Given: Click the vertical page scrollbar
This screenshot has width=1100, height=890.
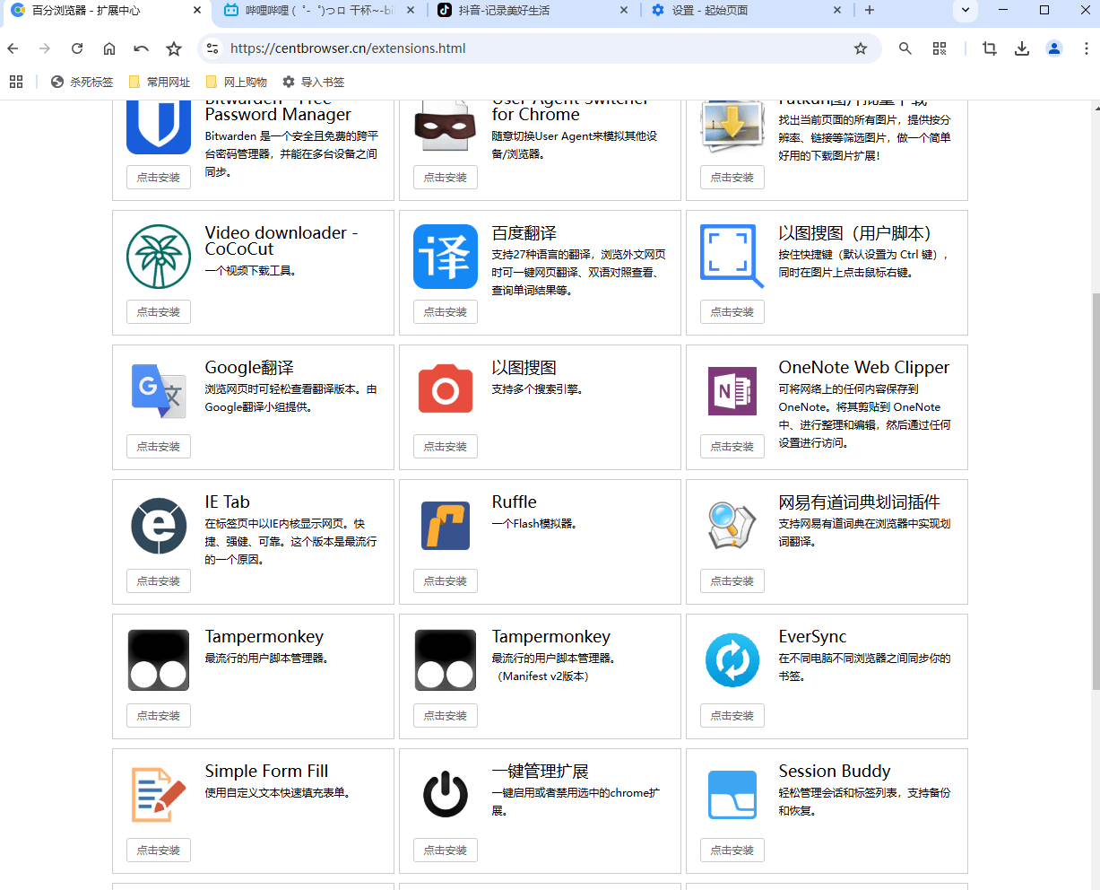Looking at the screenshot, I should pyautogui.click(x=1095, y=493).
